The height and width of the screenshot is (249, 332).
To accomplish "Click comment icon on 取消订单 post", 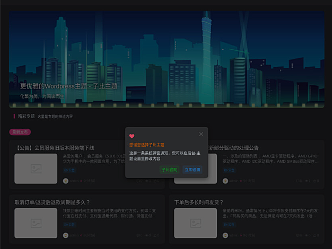I will pos(138,235).
